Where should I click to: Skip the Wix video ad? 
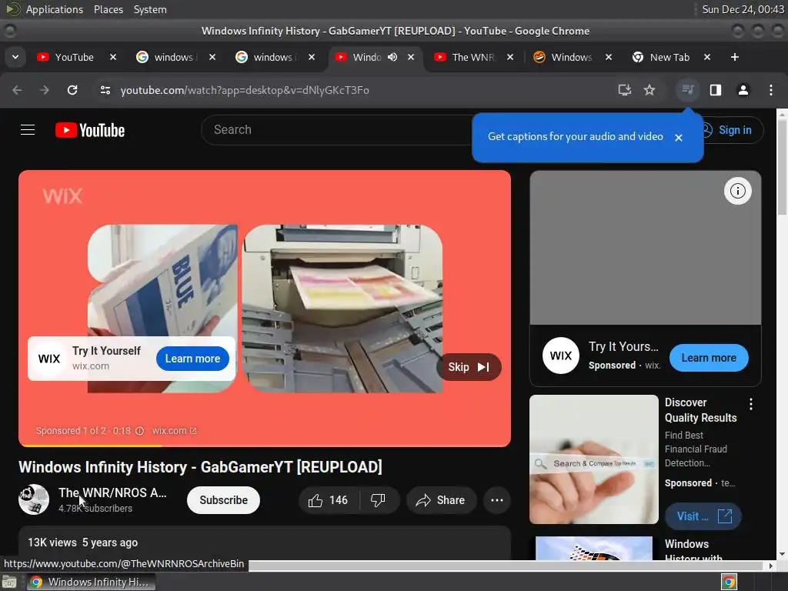(469, 367)
